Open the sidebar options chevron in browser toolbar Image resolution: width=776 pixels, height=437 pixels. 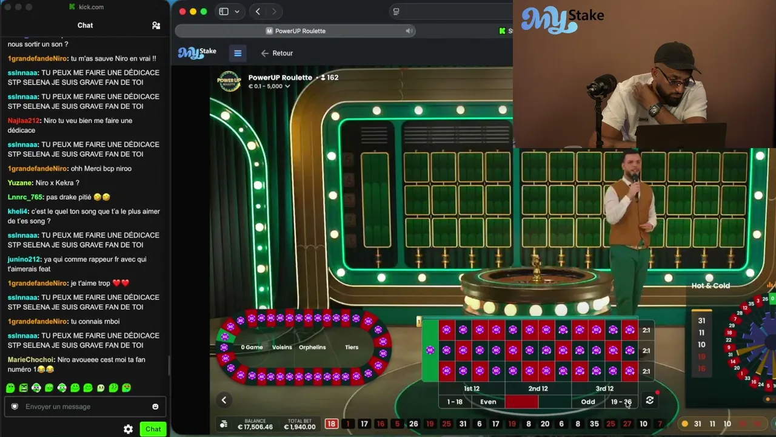tap(236, 12)
